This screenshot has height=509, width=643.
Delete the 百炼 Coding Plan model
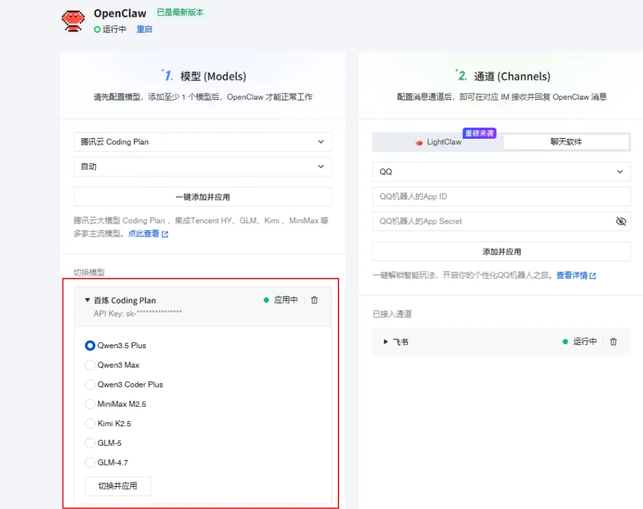[x=314, y=300]
